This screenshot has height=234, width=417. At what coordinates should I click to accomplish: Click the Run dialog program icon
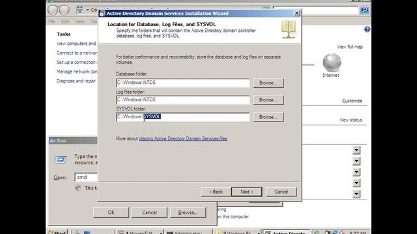coord(61,159)
